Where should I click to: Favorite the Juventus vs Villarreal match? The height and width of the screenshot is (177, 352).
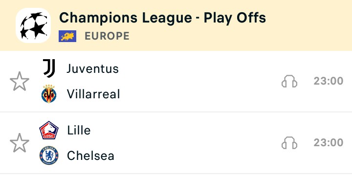pos(20,81)
